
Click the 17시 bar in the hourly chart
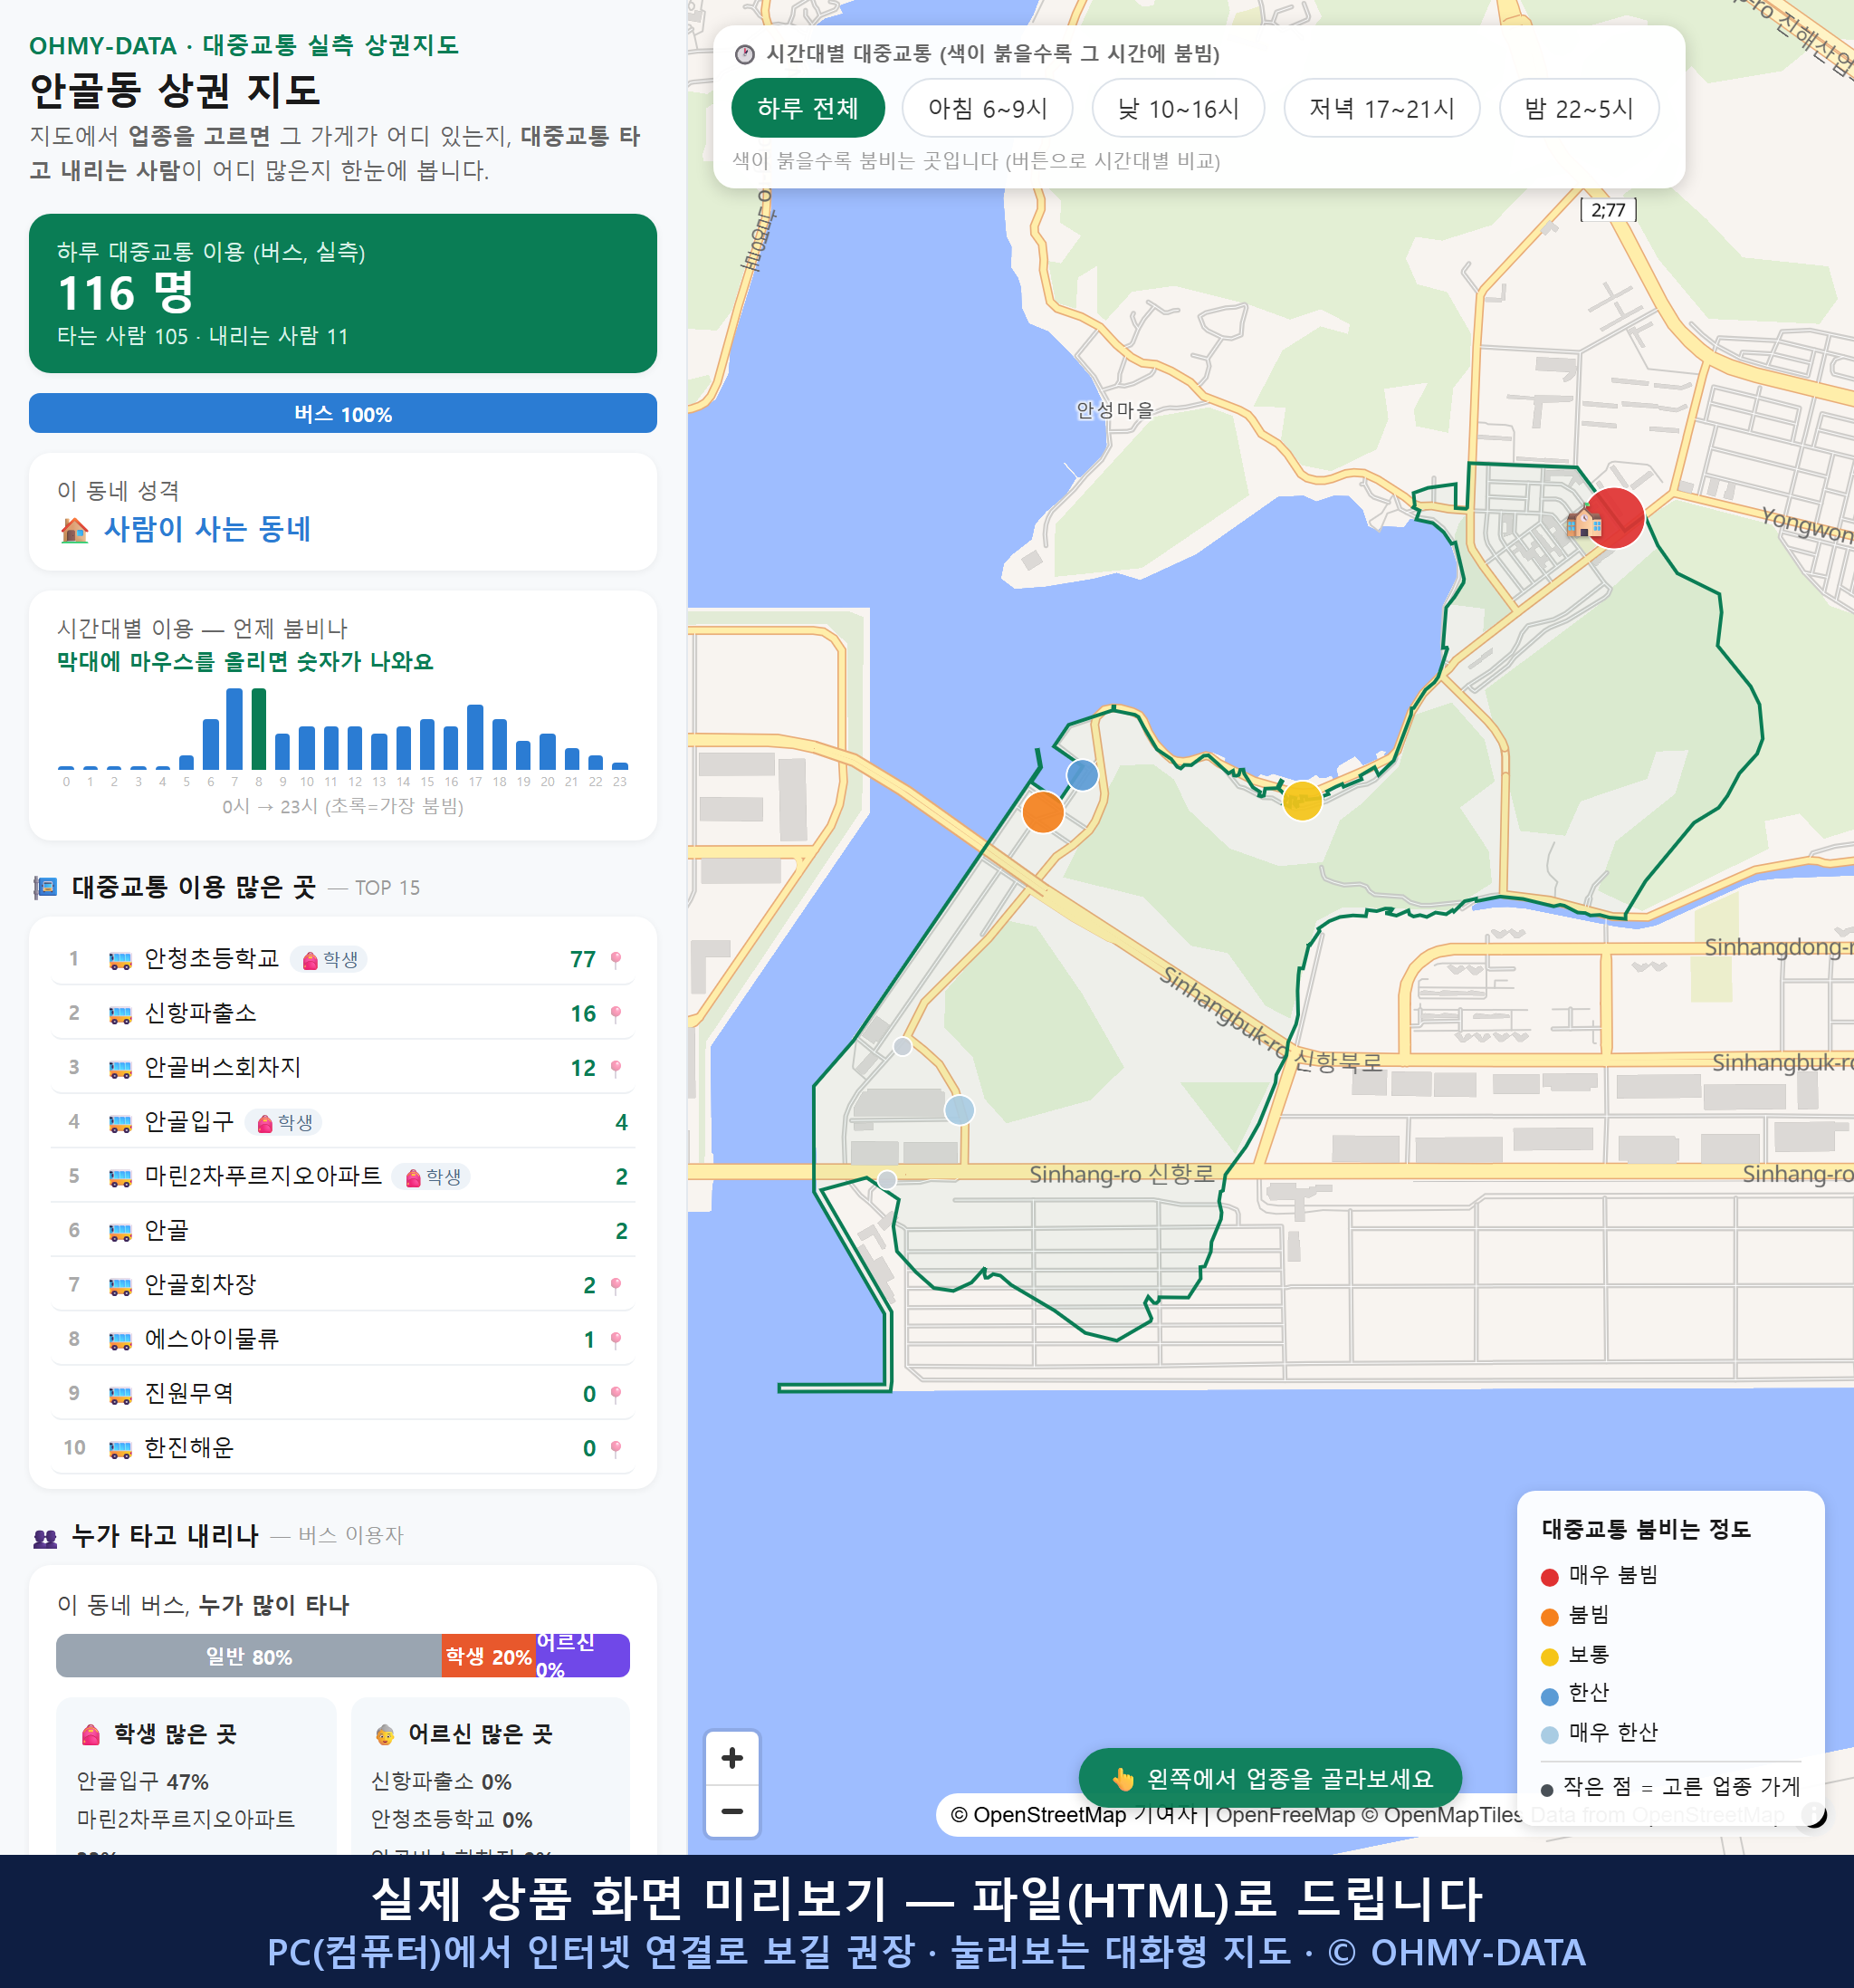(x=476, y=737)
